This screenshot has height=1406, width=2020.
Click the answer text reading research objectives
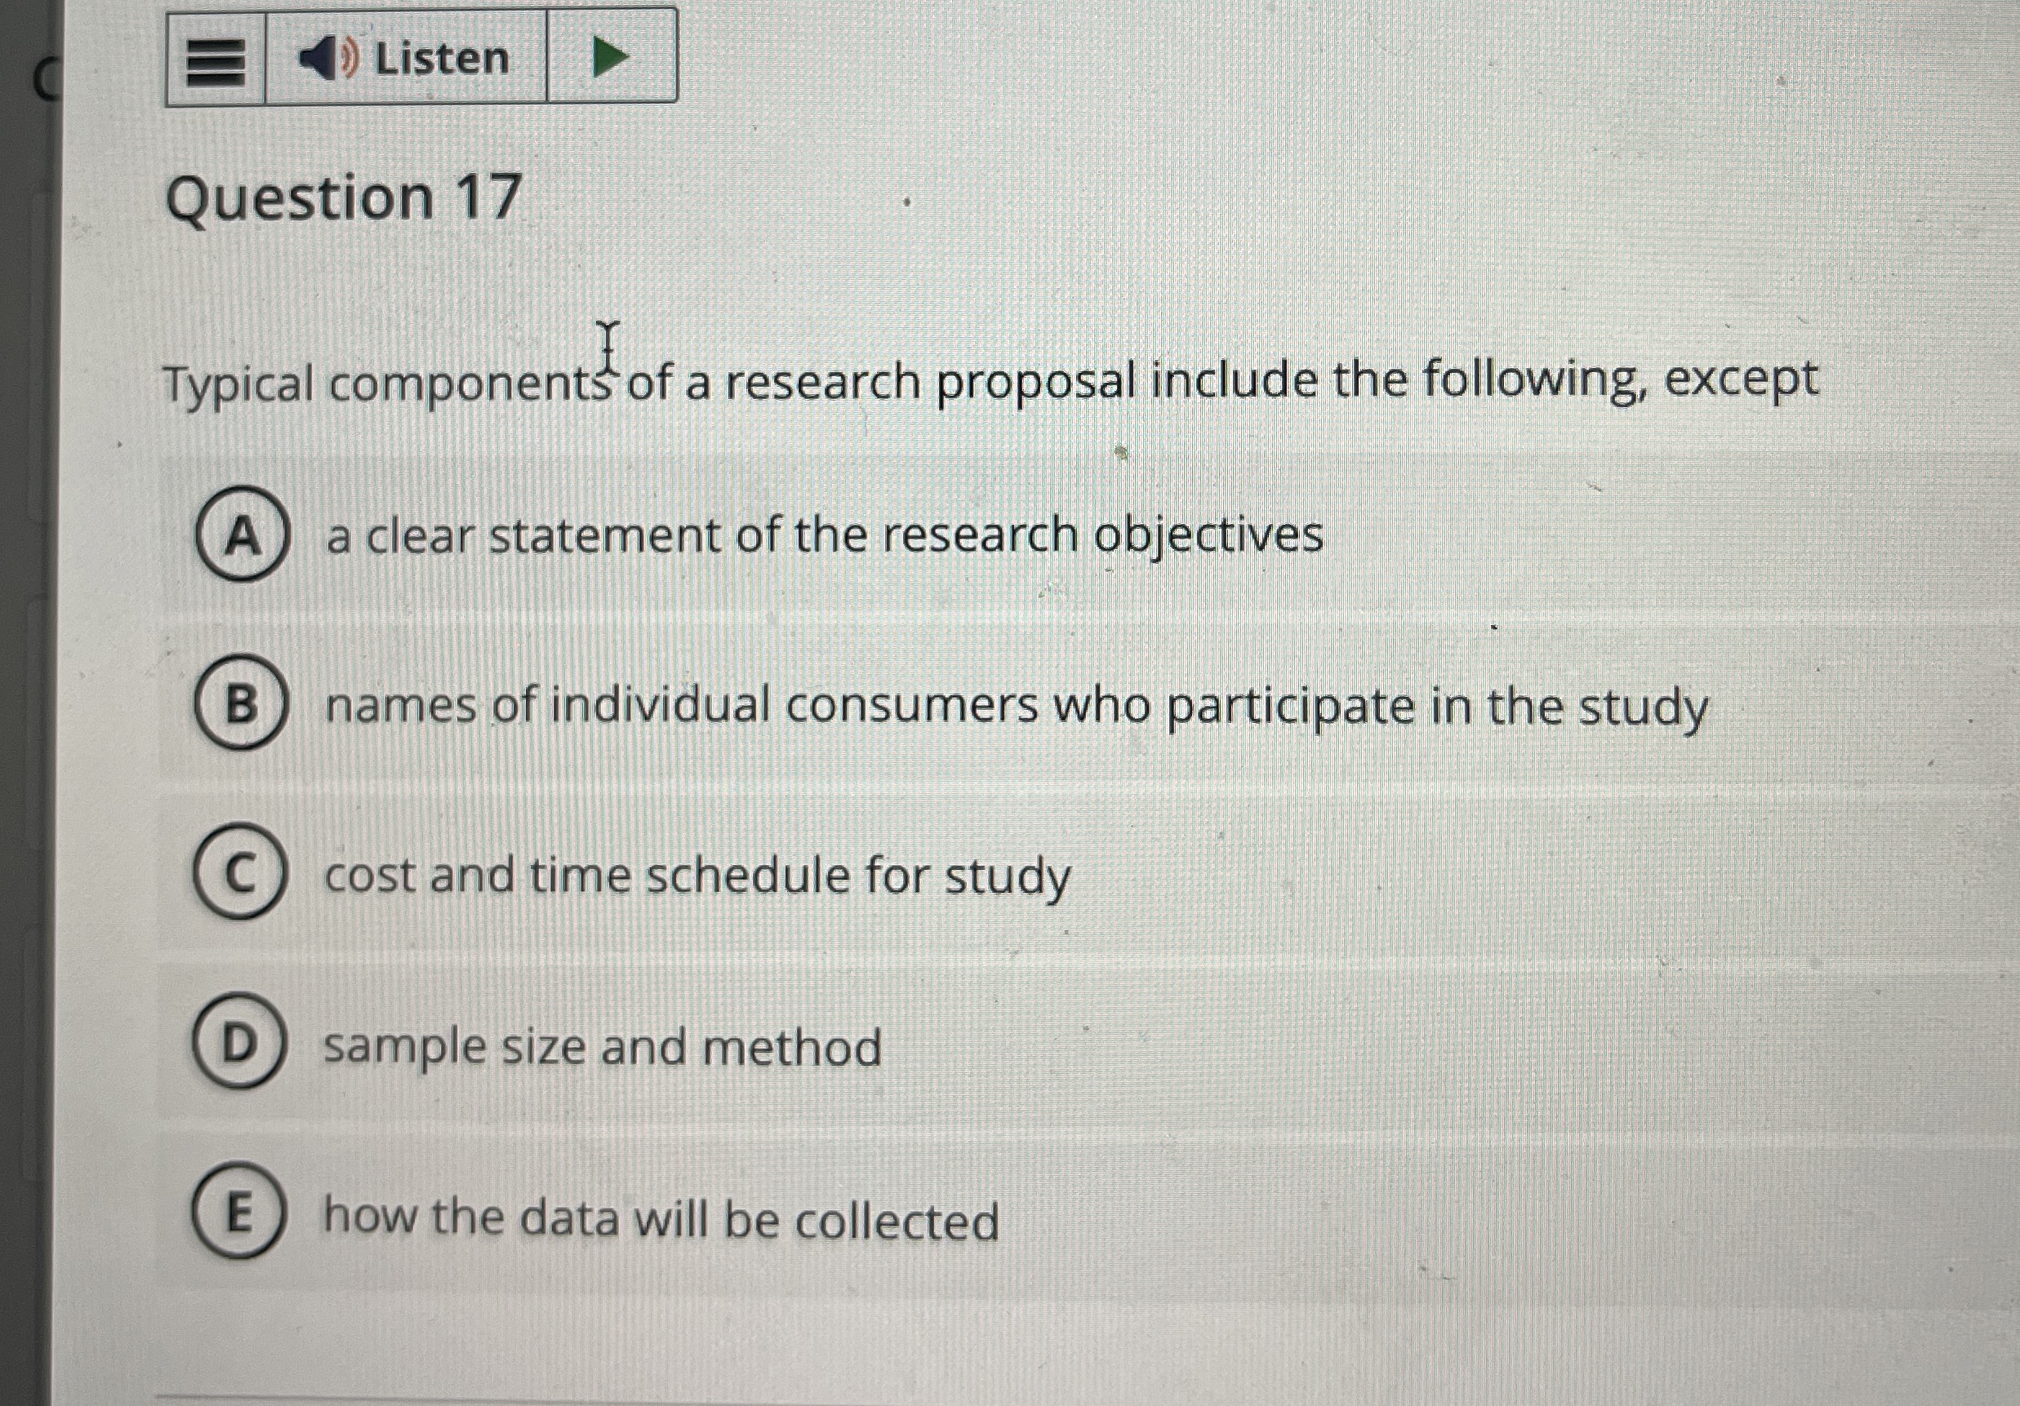[x=822, y=534]
